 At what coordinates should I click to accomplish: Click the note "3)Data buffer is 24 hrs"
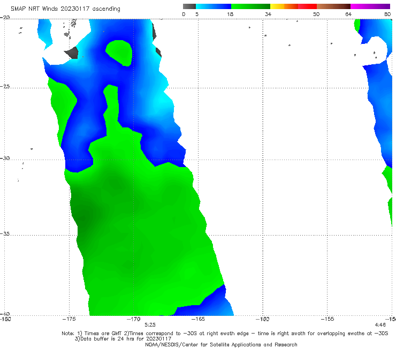pos(123,339)
